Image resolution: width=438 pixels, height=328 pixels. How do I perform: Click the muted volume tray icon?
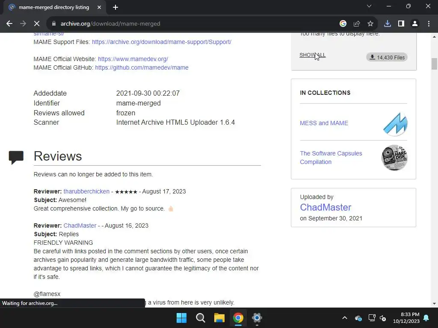click(383, 318)
